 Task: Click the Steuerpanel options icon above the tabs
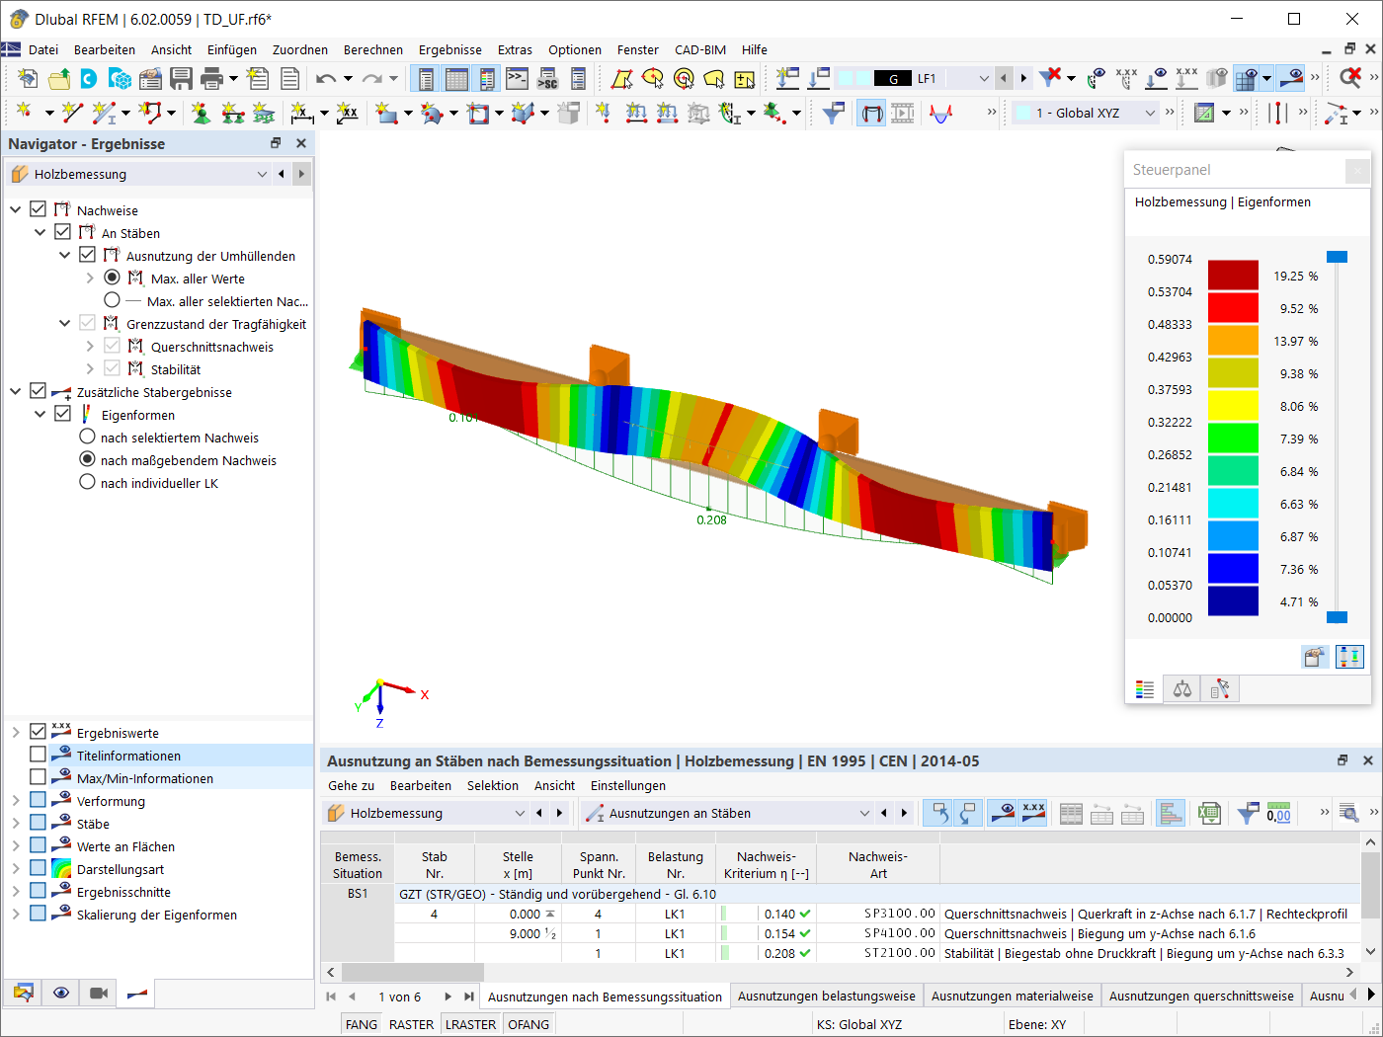1314,657
